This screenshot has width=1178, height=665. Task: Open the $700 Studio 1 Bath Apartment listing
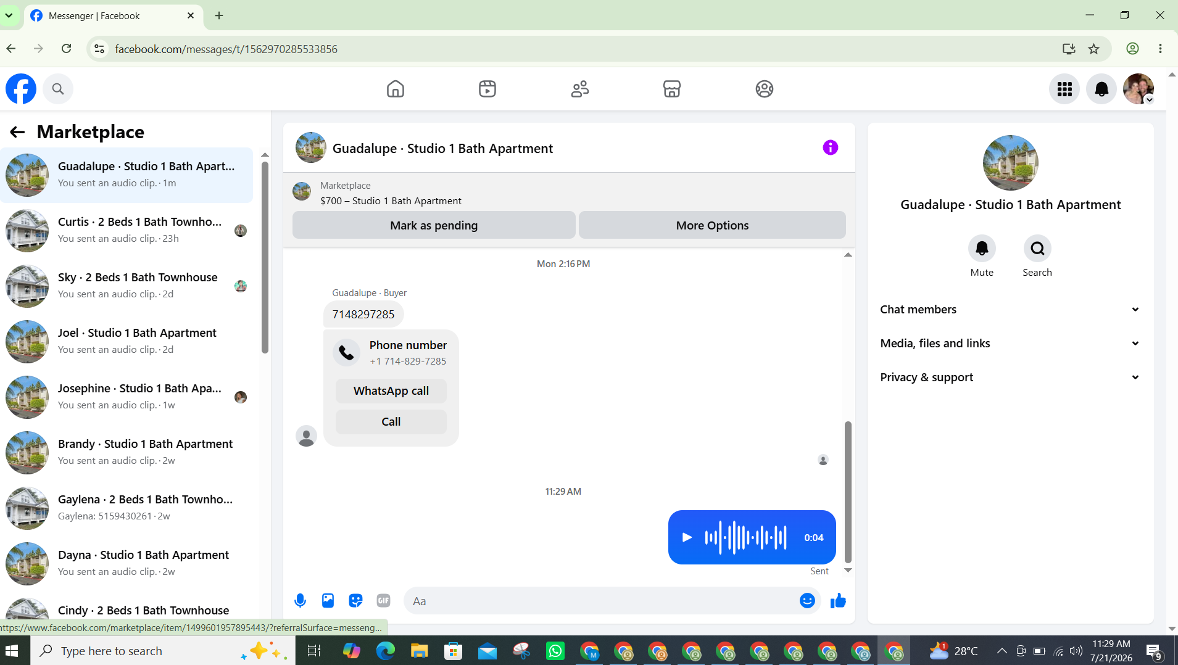tap(391, 201)
